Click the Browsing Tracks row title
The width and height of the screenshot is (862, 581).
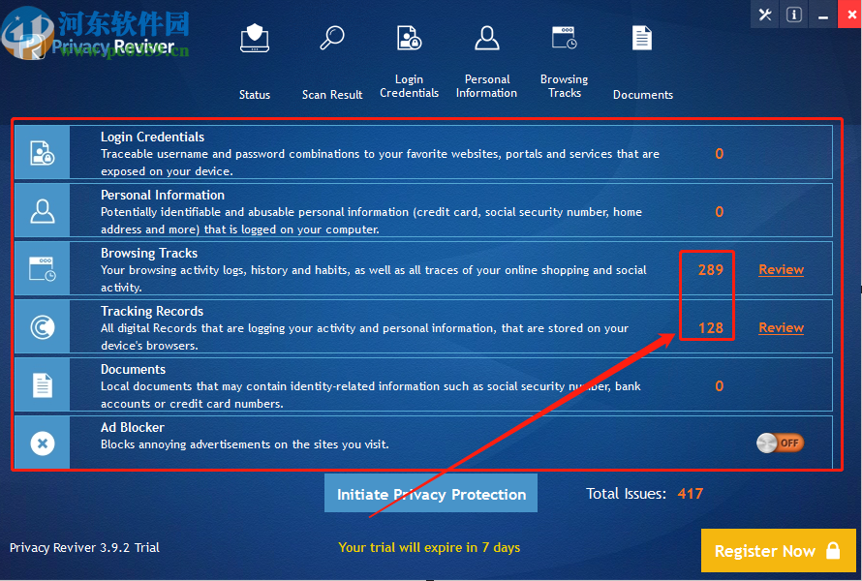149,254
